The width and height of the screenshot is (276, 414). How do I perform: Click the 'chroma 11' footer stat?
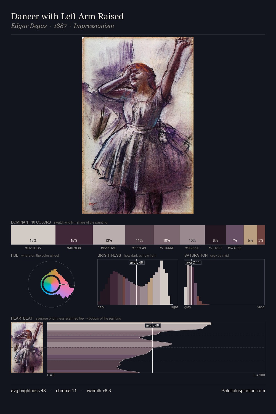[66, 391]
